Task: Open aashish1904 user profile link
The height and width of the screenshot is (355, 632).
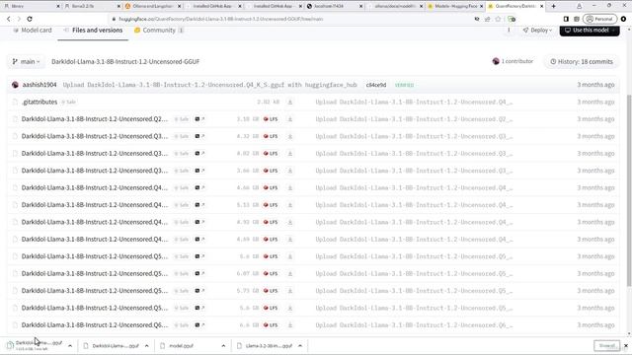Action: [39, 85]
